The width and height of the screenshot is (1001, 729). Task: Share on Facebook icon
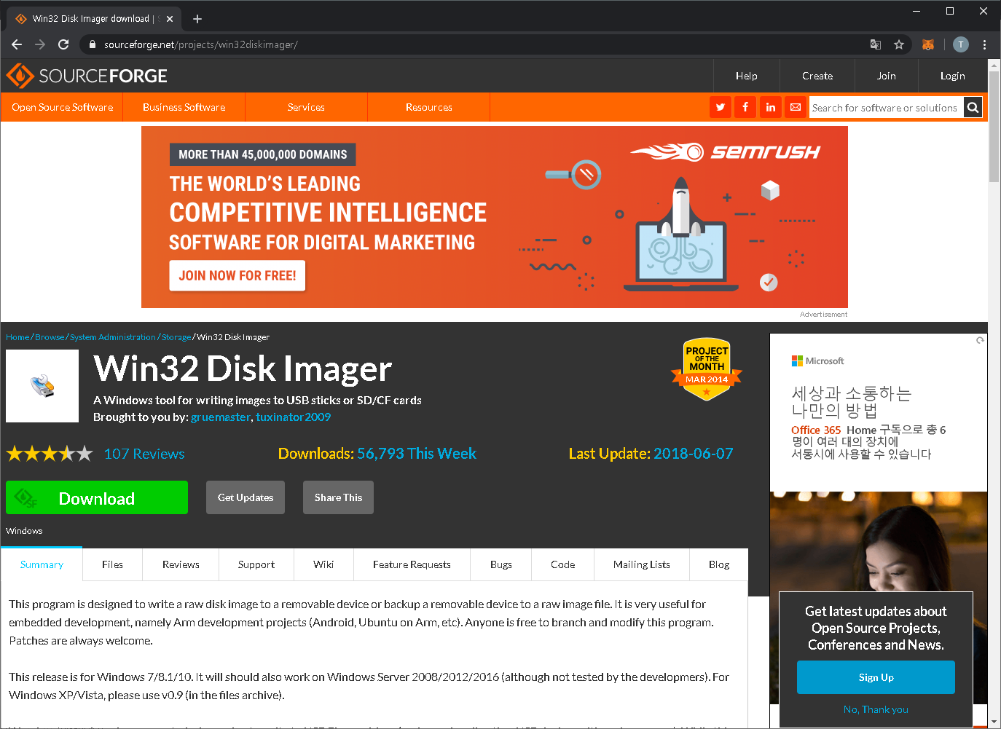click(745, 107)
